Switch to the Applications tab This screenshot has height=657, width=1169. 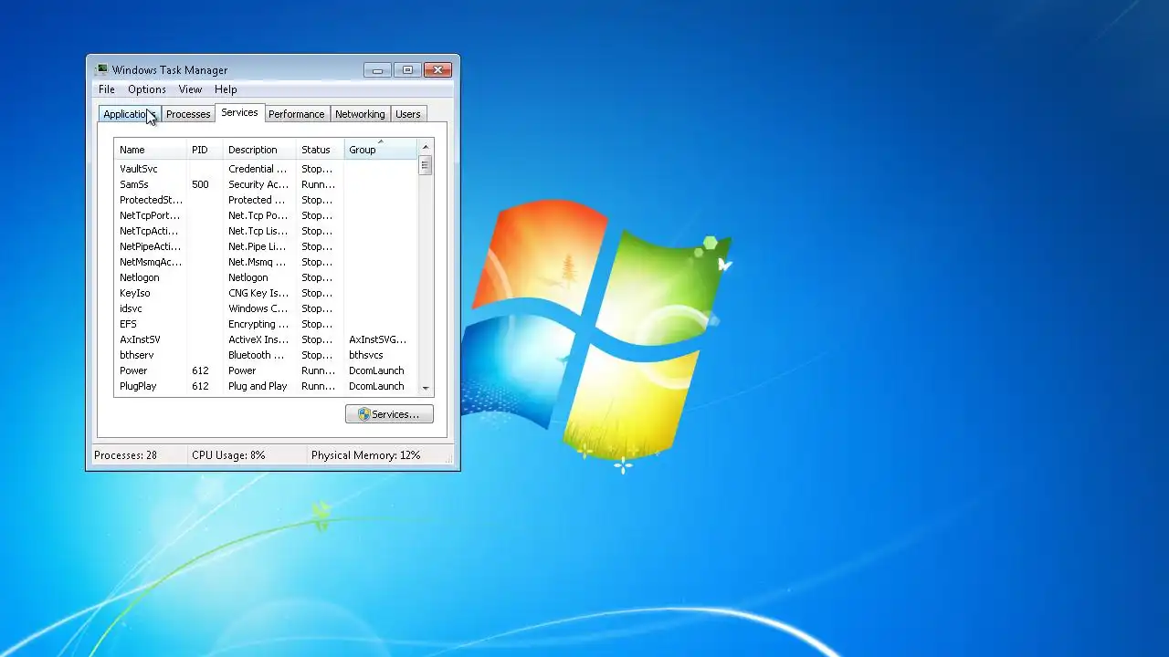(x=129, y=114)
